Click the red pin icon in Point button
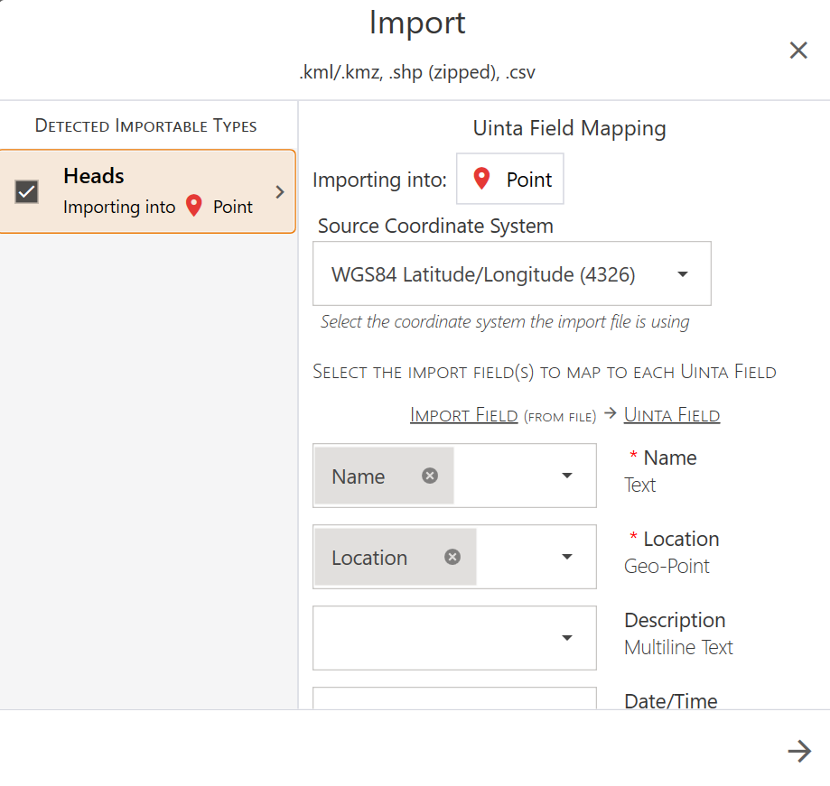This screenshot has width=830, height=786. (x=482, y=179)
